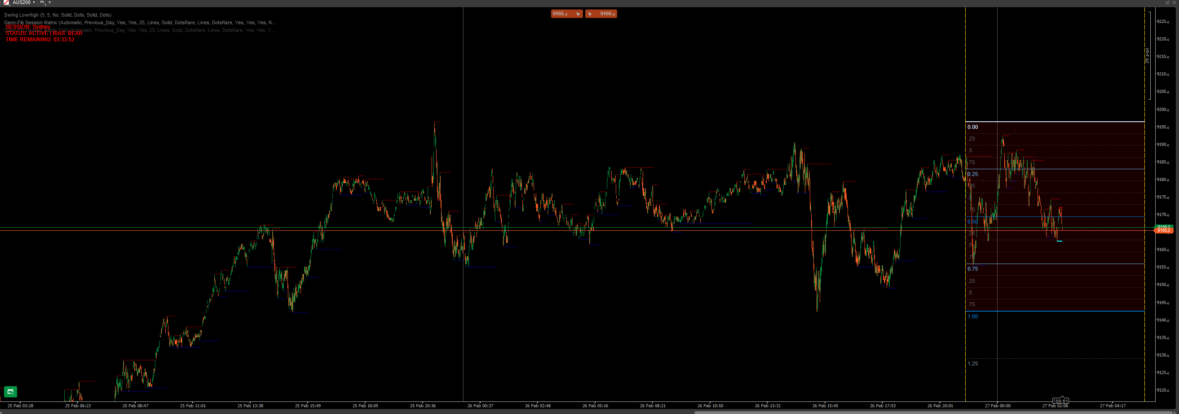Click the buy arrow icon inside 9166.3 button
This screenshot has width=1179, height=414.
[x=590, y=14]
